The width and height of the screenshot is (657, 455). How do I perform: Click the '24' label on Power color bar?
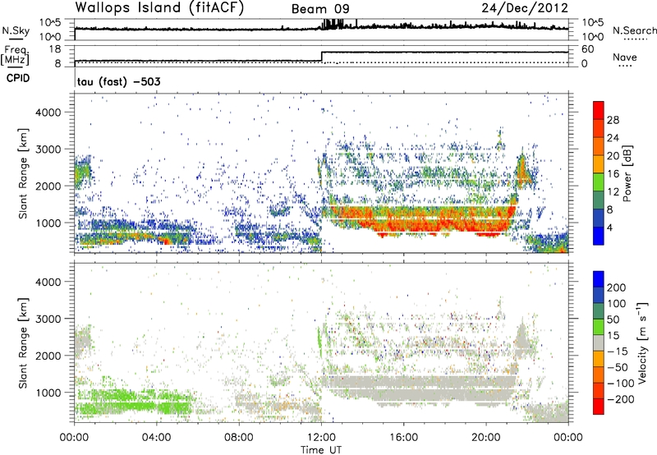click(x=613, y=138)
